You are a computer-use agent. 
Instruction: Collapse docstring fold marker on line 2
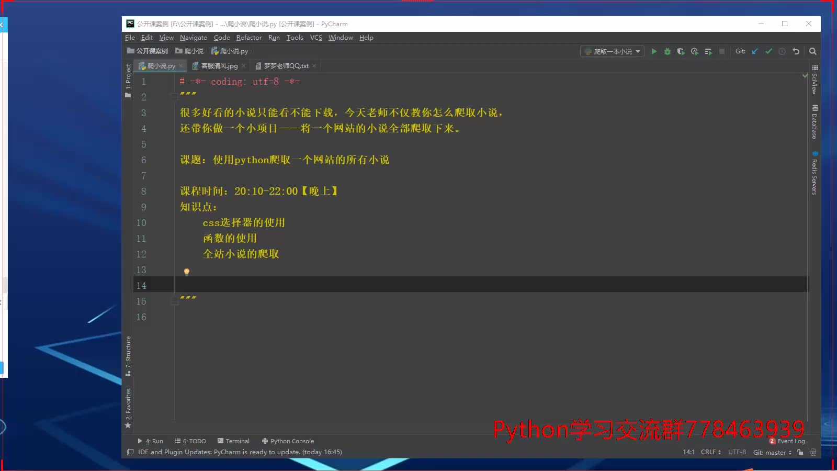pyautogui.click(x=174, y=96)
